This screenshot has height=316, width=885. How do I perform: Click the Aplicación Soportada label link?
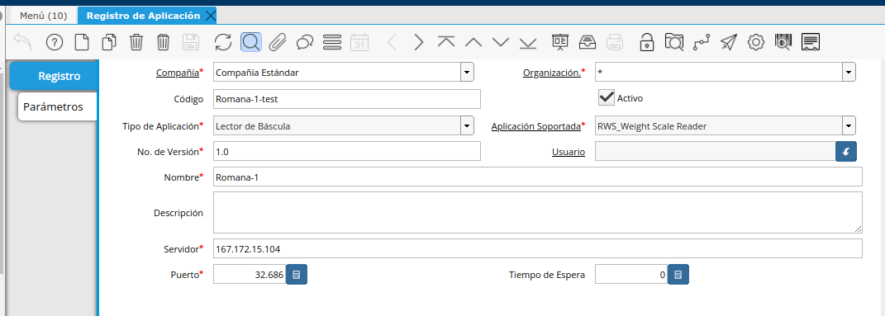pos(536,127)
